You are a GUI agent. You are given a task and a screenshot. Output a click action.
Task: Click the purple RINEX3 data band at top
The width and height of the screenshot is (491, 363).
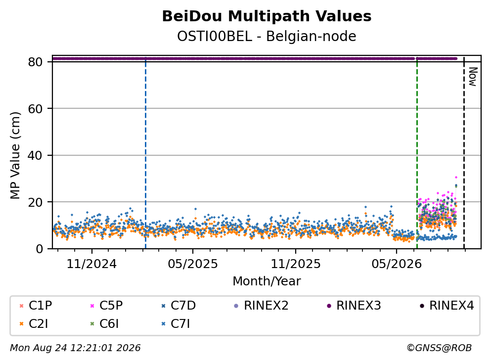pos(255,58)
